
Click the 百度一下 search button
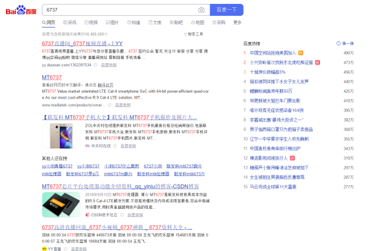click(227, 10)
